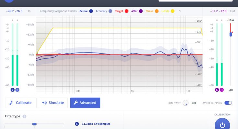Switch to the Advanced tab
Viewport: 238px width, 129px height.
point(85,103)
